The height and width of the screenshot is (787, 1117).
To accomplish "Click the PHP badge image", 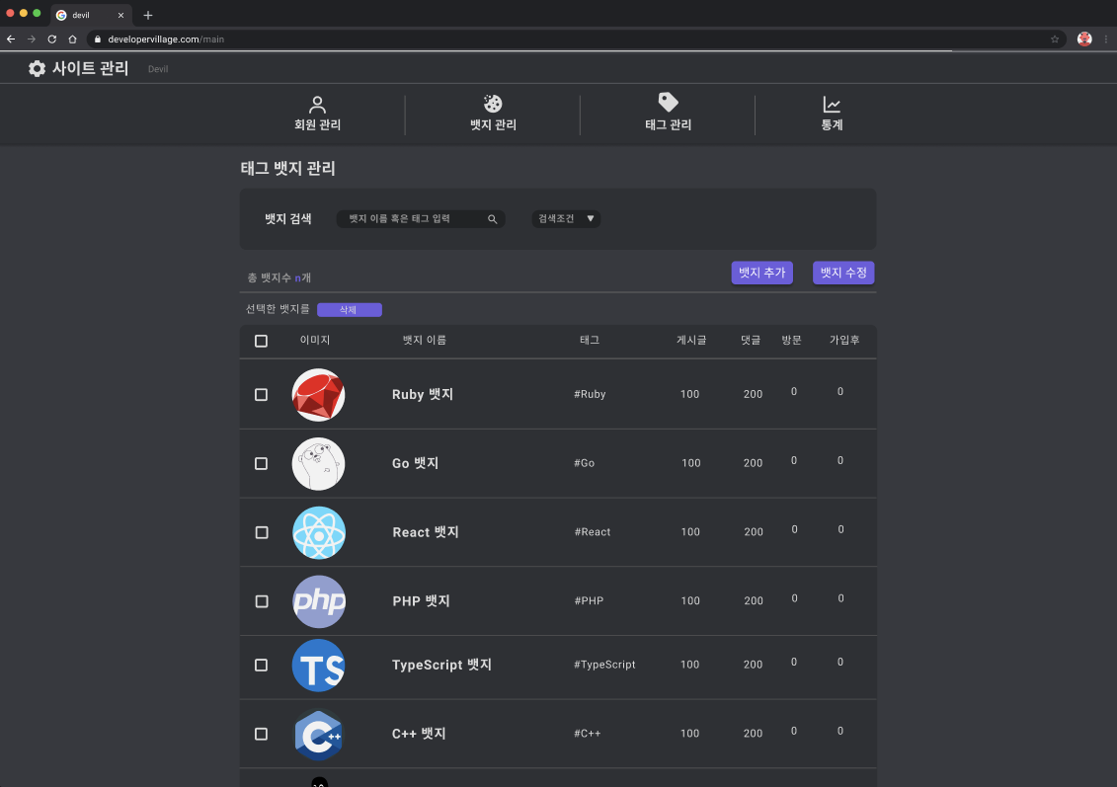I will [x=319, y=601].
